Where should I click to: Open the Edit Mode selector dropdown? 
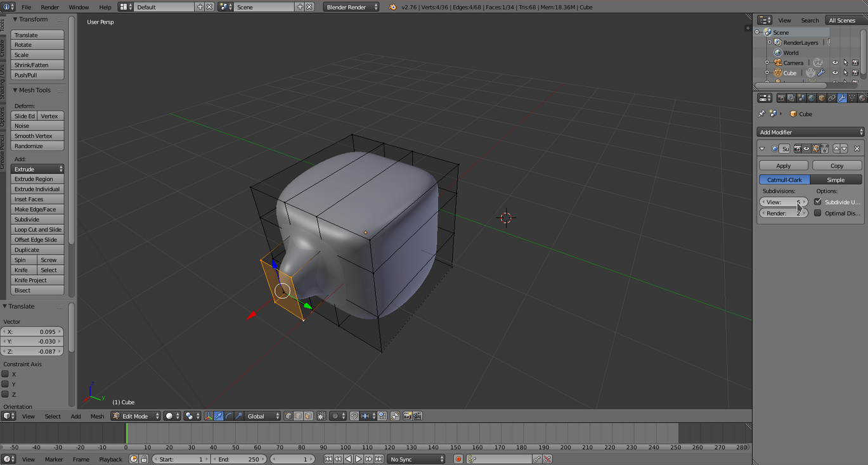click(136, 416)
